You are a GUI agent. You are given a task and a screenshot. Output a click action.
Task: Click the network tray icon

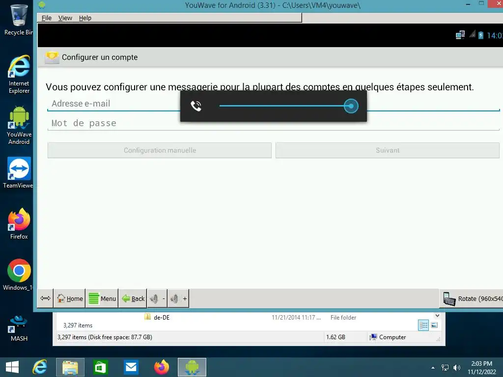pyautogui.click(x=445, y=368)
